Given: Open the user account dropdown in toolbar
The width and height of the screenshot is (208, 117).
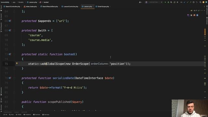Looking at the screenshot, I should coord(140,2).
